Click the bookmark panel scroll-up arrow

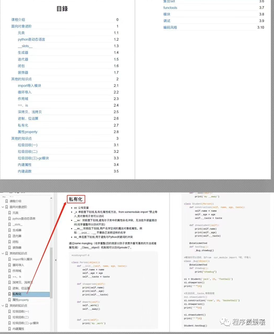[51, 198]
